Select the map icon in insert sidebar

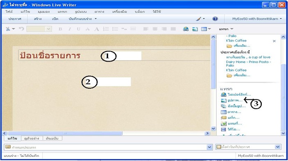[224, 124]
